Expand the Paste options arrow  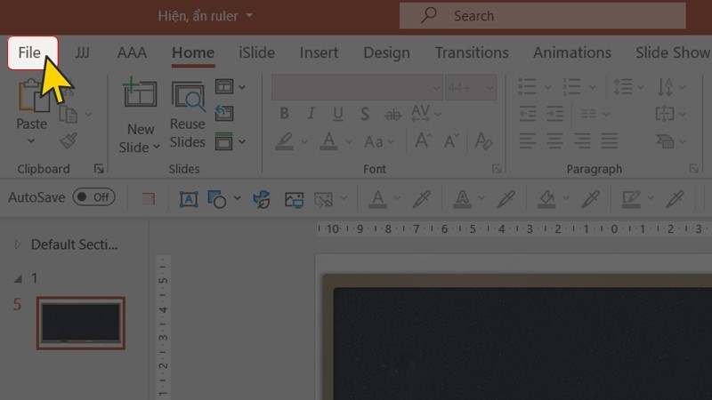tap(31, 141)
